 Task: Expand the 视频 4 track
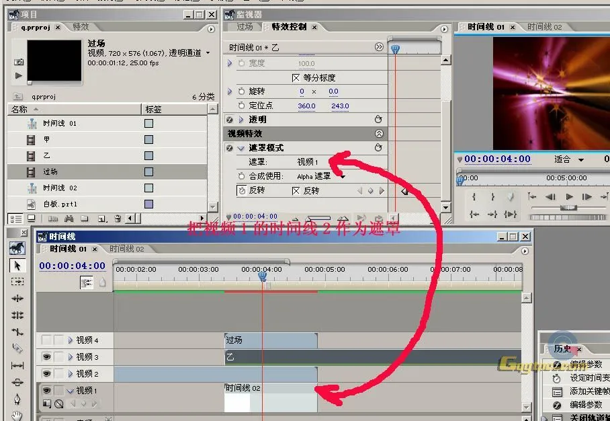pyautogui.click(x=71, y=340)
